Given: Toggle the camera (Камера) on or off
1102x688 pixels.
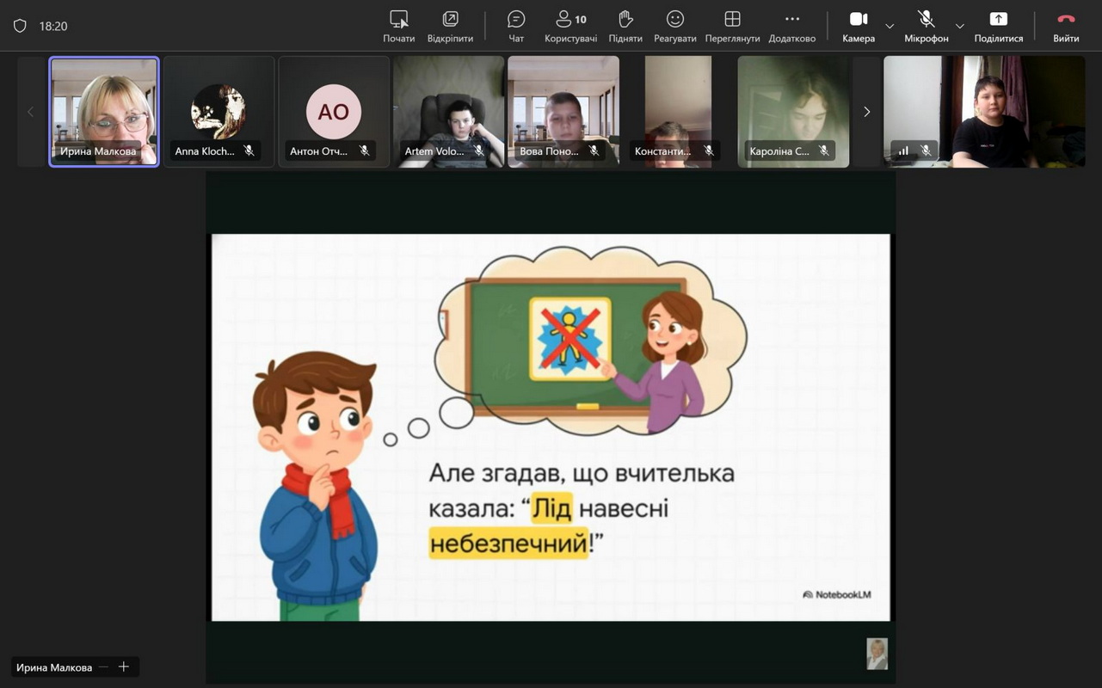Looking at the screenshot, I should click(858, 25).
